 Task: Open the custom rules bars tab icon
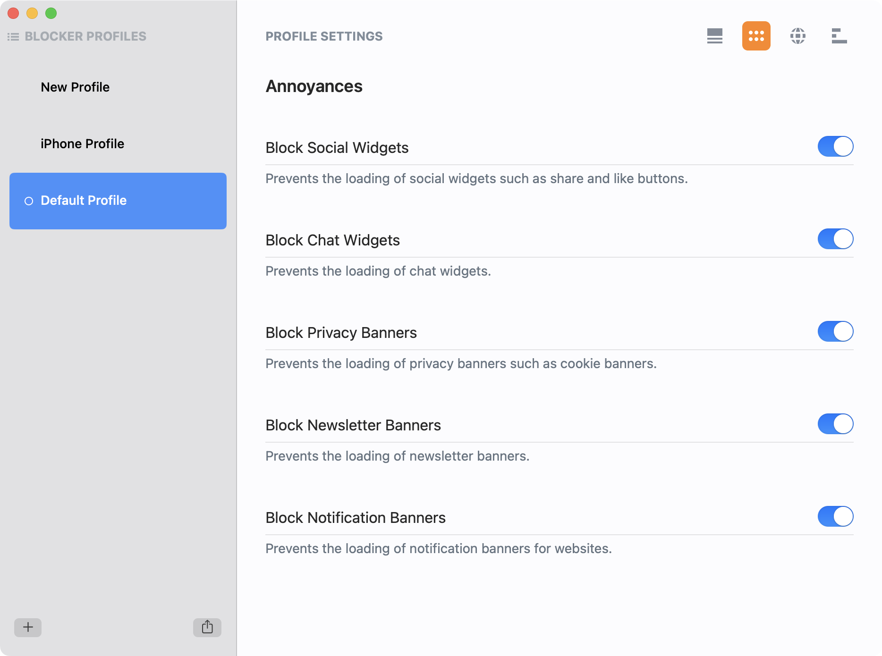[x=839, y=36]
